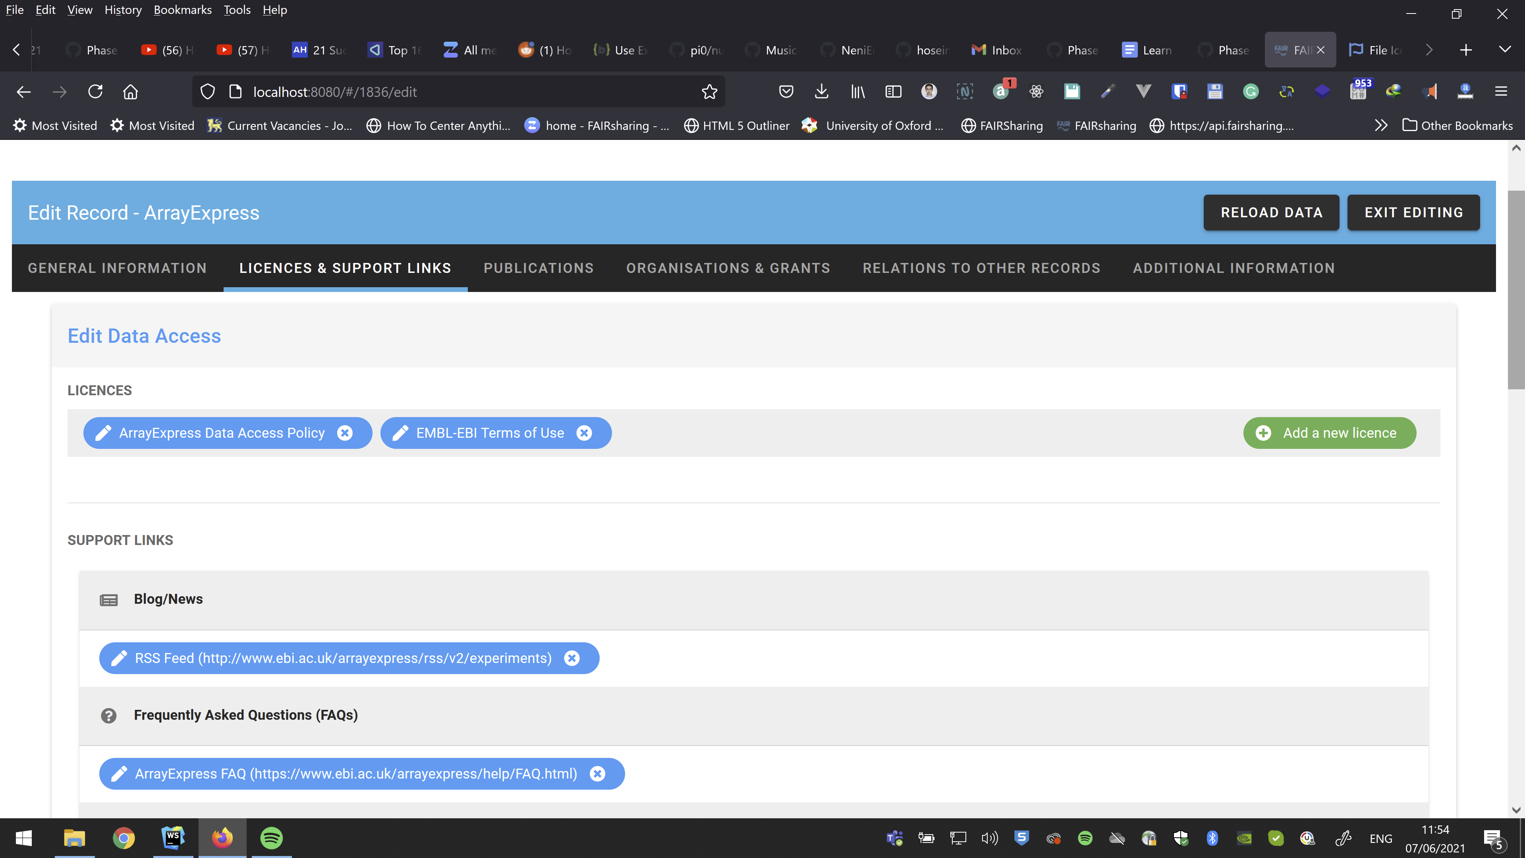Open the Grammarly extension
This screenshot has height=858, width=1525.
click(1251, 92)
